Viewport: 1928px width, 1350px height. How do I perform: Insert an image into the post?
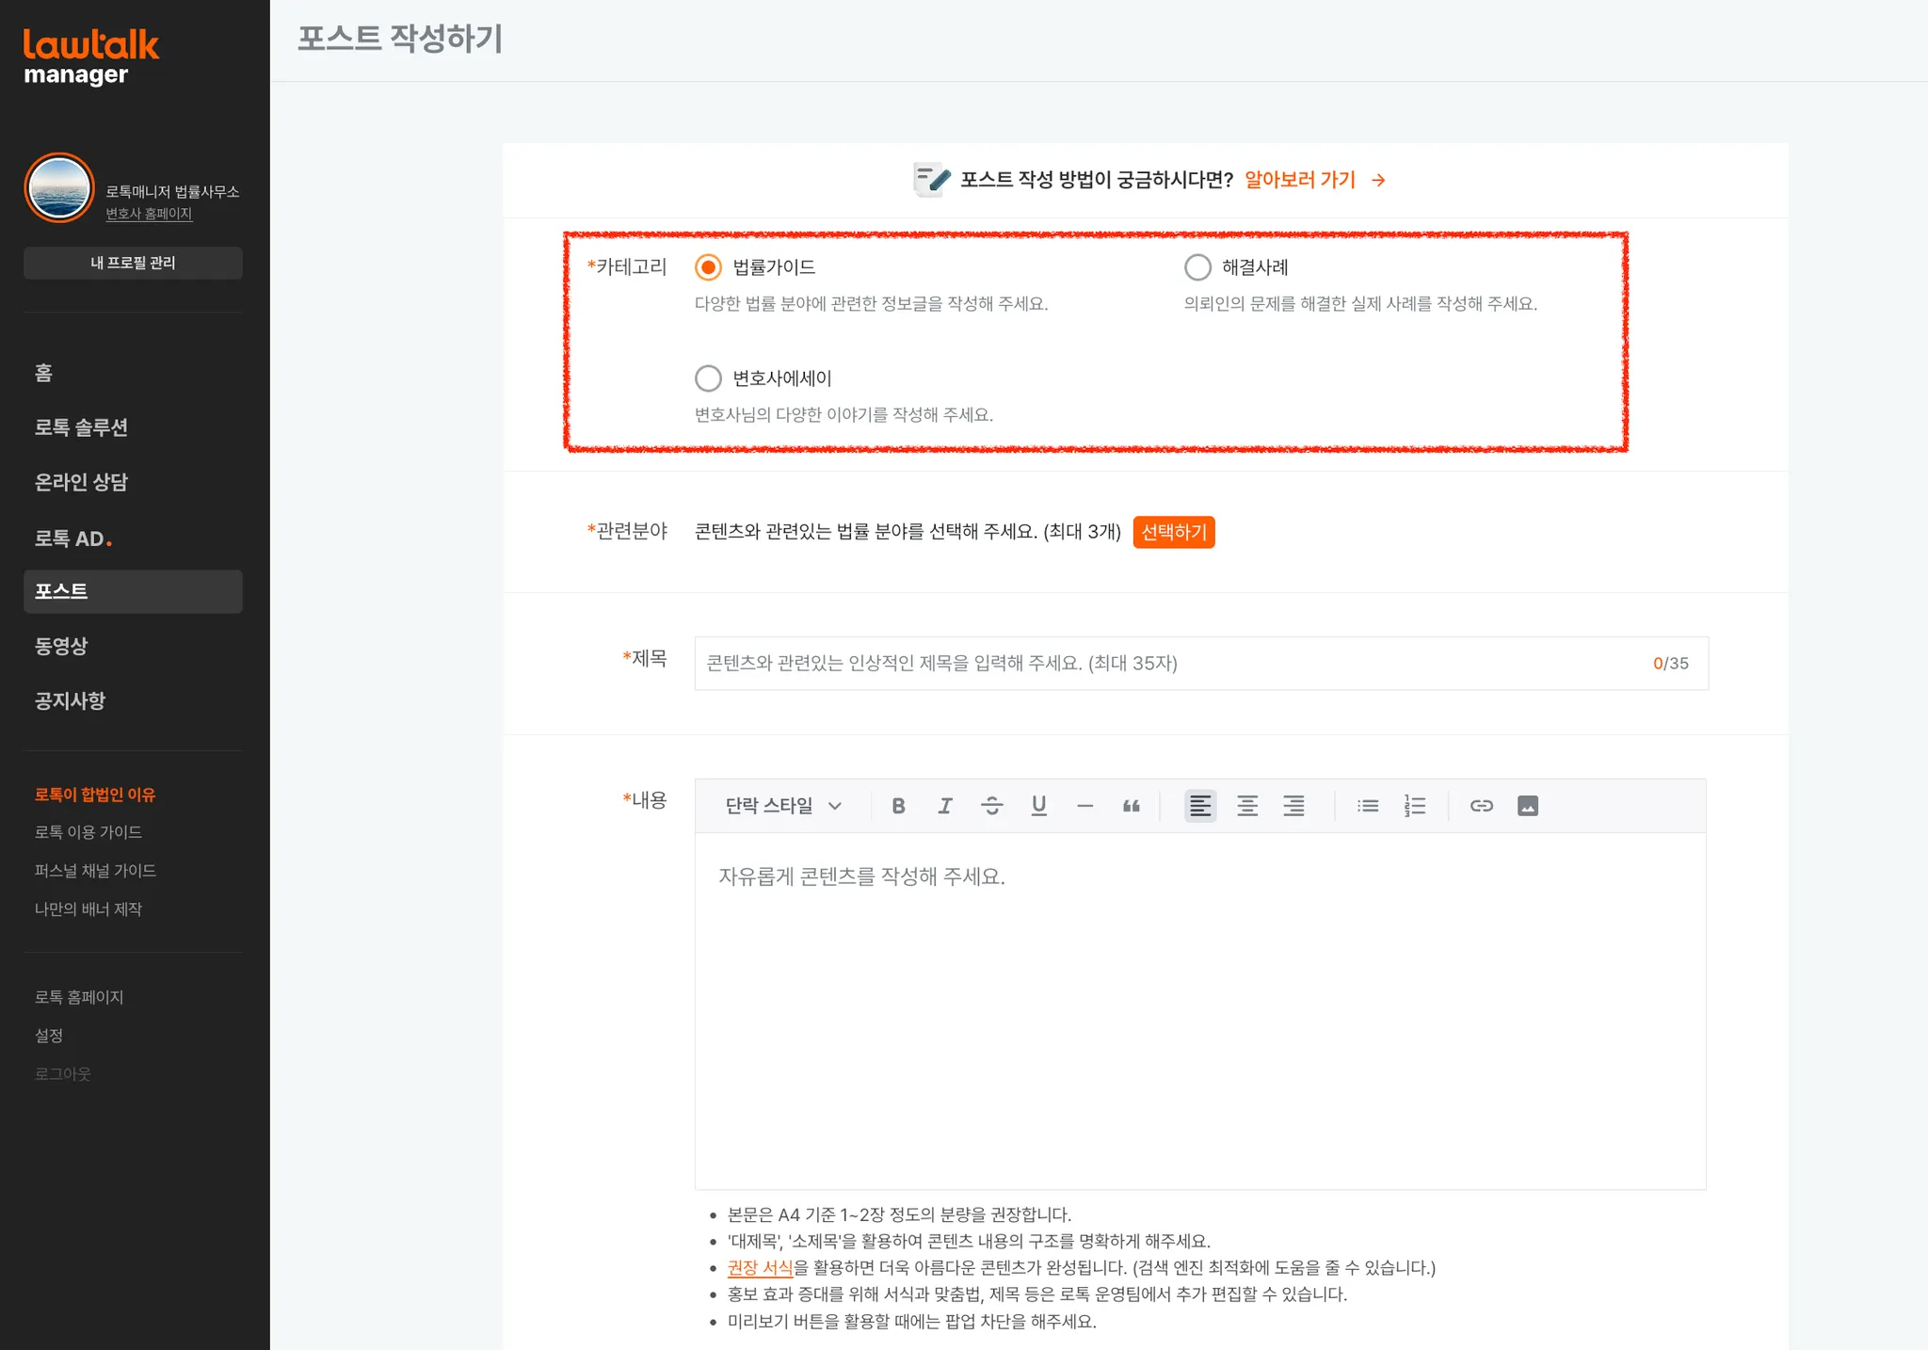(1527, 806)
